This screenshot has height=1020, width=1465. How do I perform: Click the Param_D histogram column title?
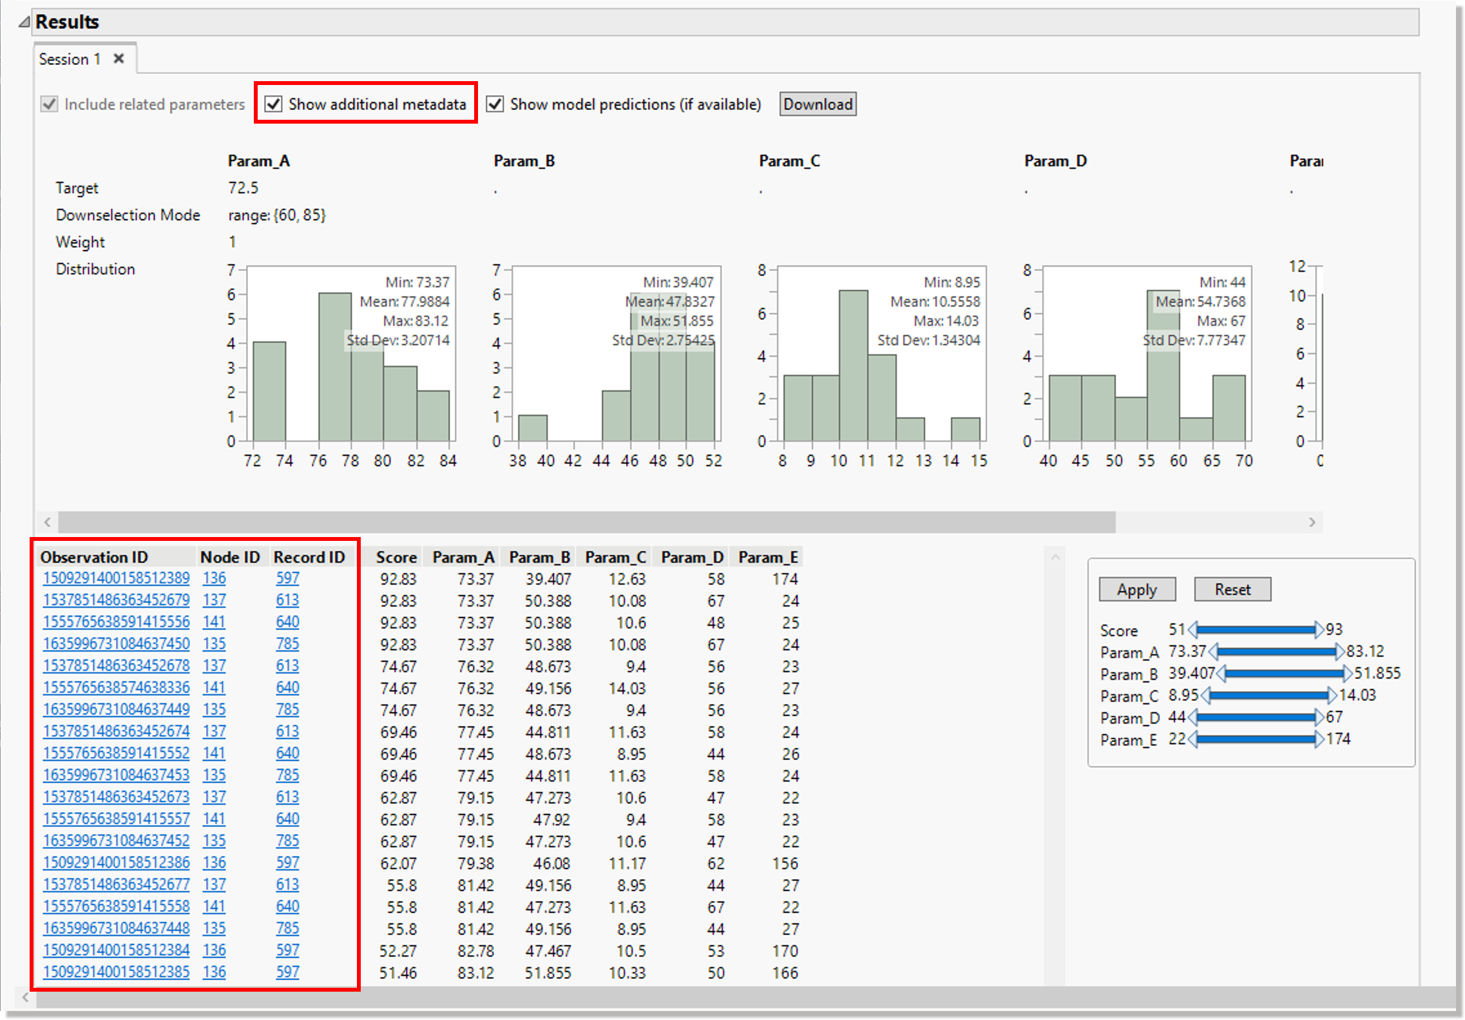click(1055, 161)
